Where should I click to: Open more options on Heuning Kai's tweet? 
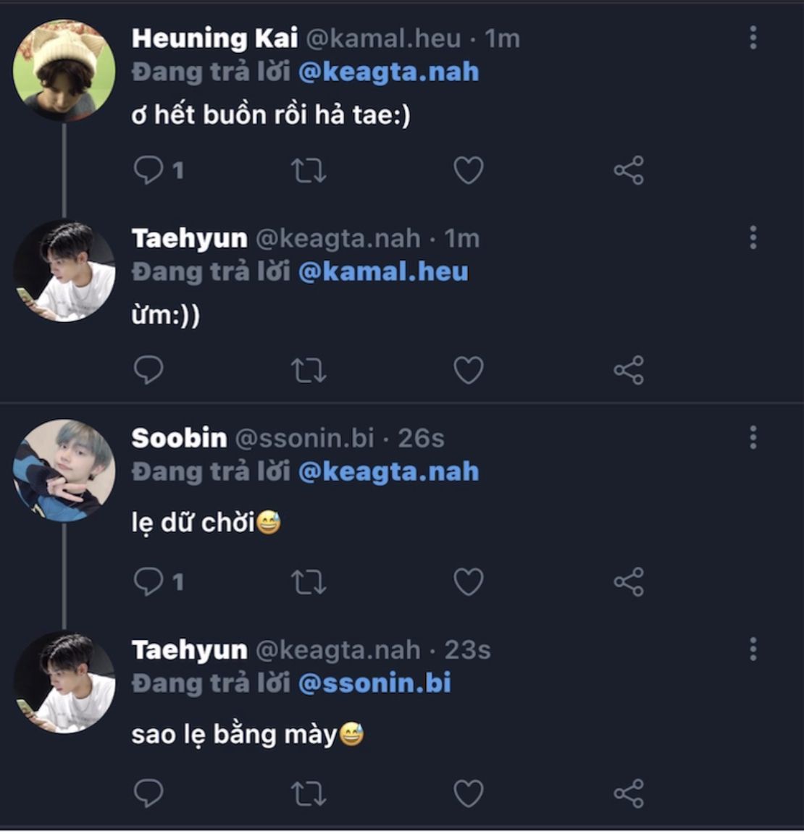tap(753, 38)
